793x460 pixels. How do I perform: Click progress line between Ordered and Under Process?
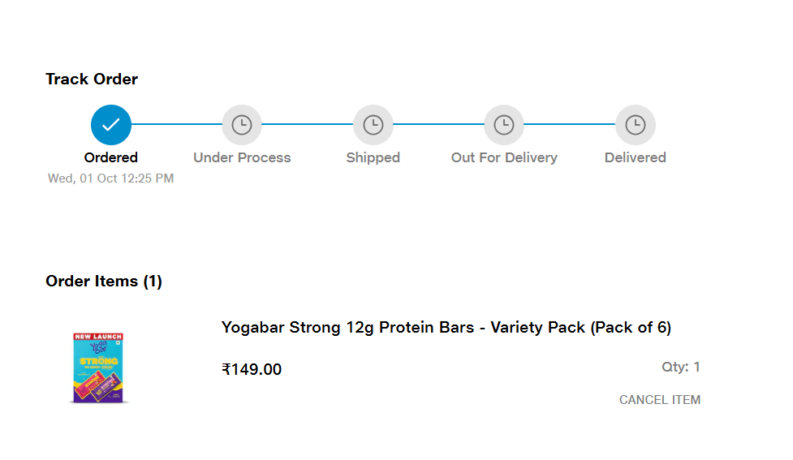(176, 125)
